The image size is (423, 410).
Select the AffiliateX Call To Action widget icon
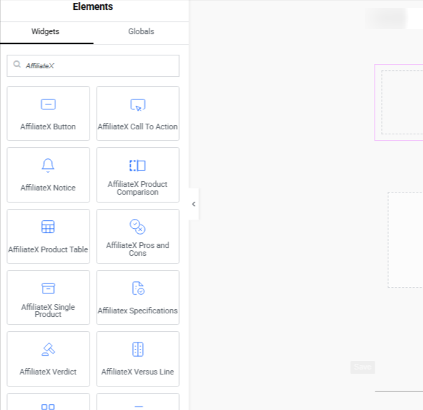click(x=138, y=105)
